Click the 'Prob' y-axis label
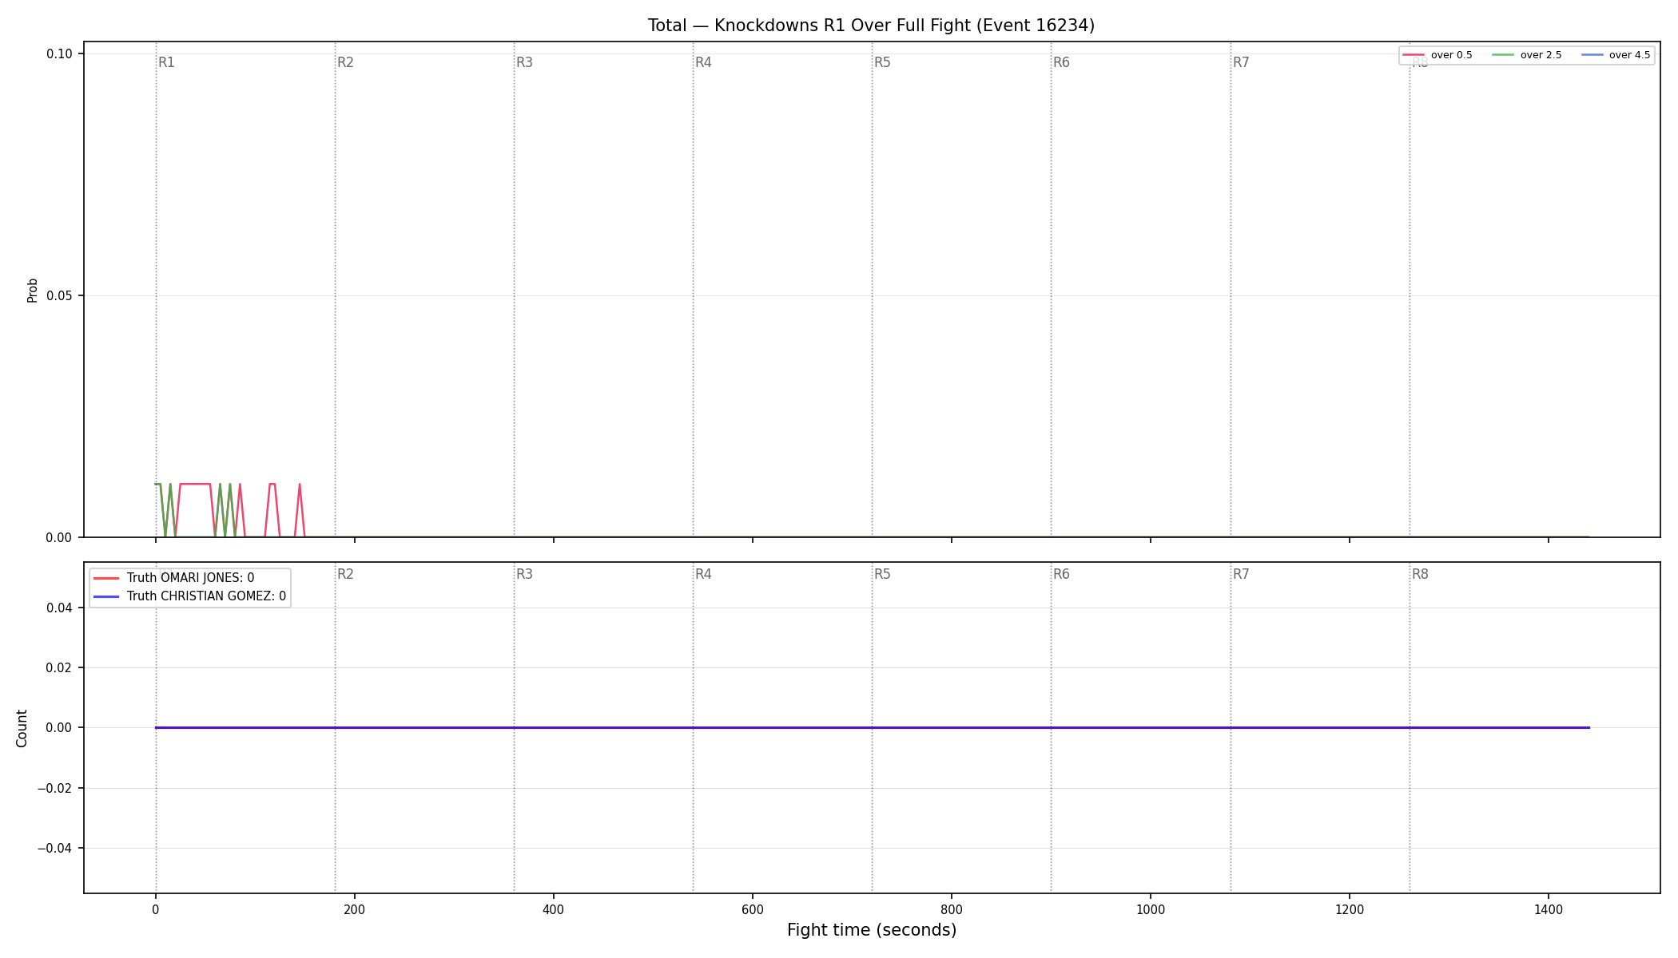The image size is (1678, 958). [33, 290]
